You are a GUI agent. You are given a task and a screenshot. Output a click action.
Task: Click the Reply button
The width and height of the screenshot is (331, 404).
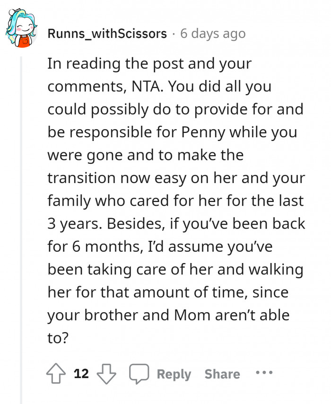coord(173,374)
